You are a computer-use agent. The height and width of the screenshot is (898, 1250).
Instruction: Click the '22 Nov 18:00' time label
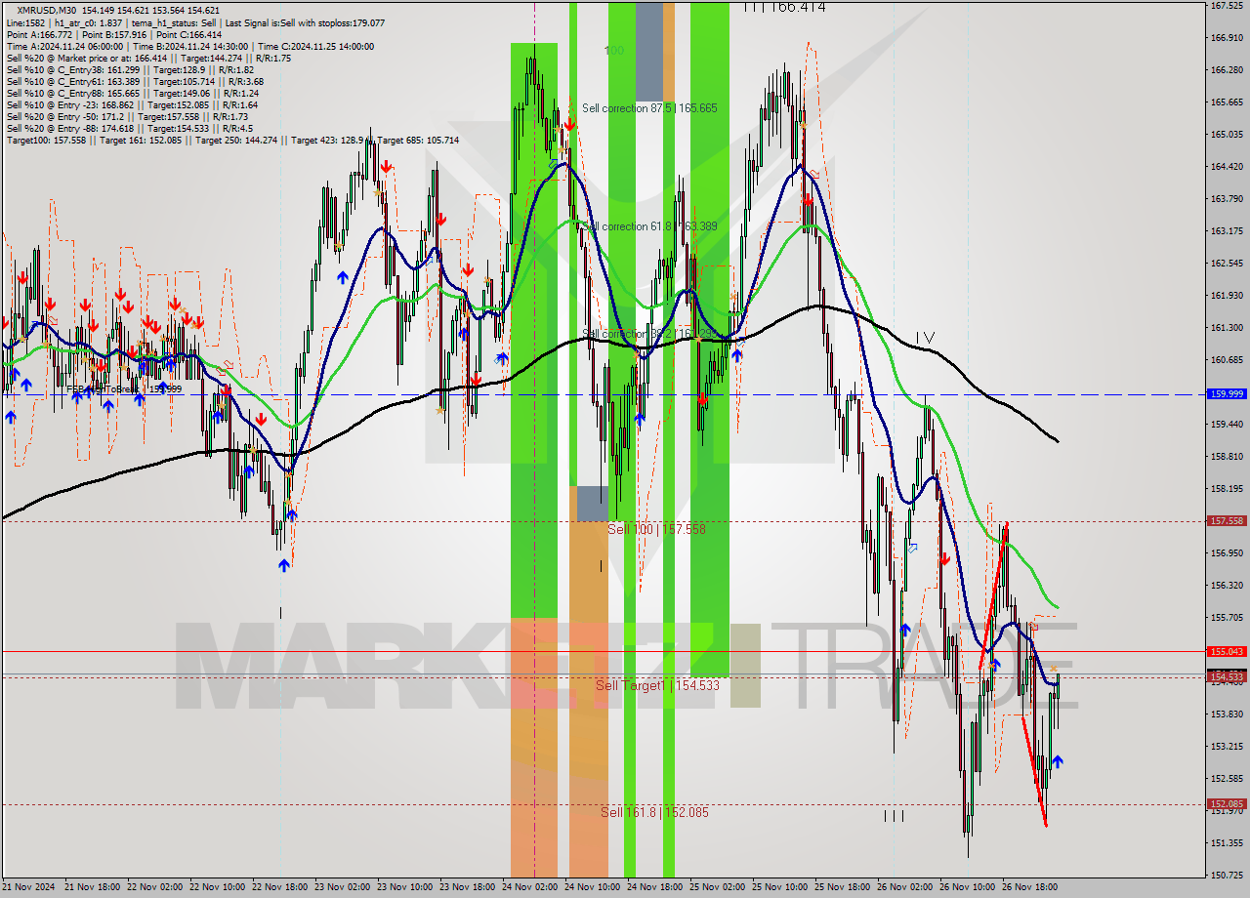pos(281,887)
